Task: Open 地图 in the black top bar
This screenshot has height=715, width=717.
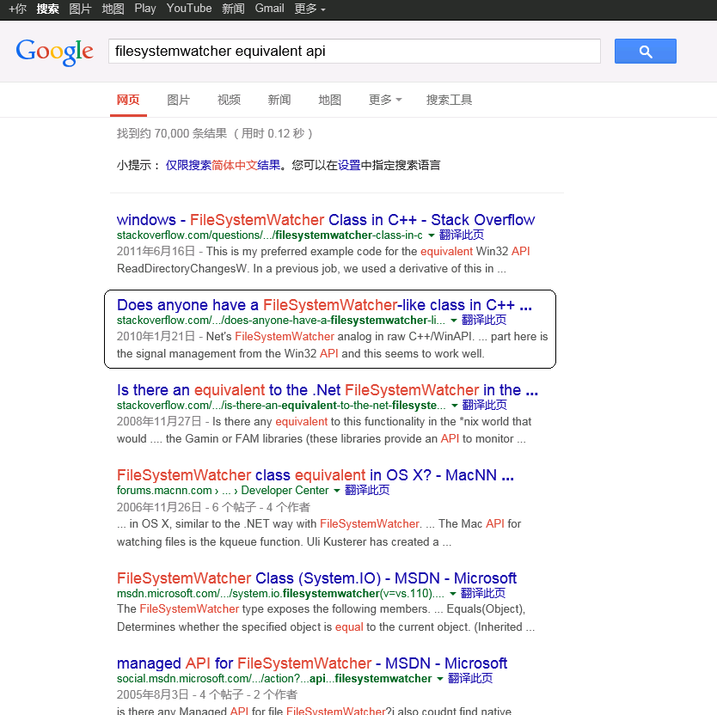Action: (113, 9)
